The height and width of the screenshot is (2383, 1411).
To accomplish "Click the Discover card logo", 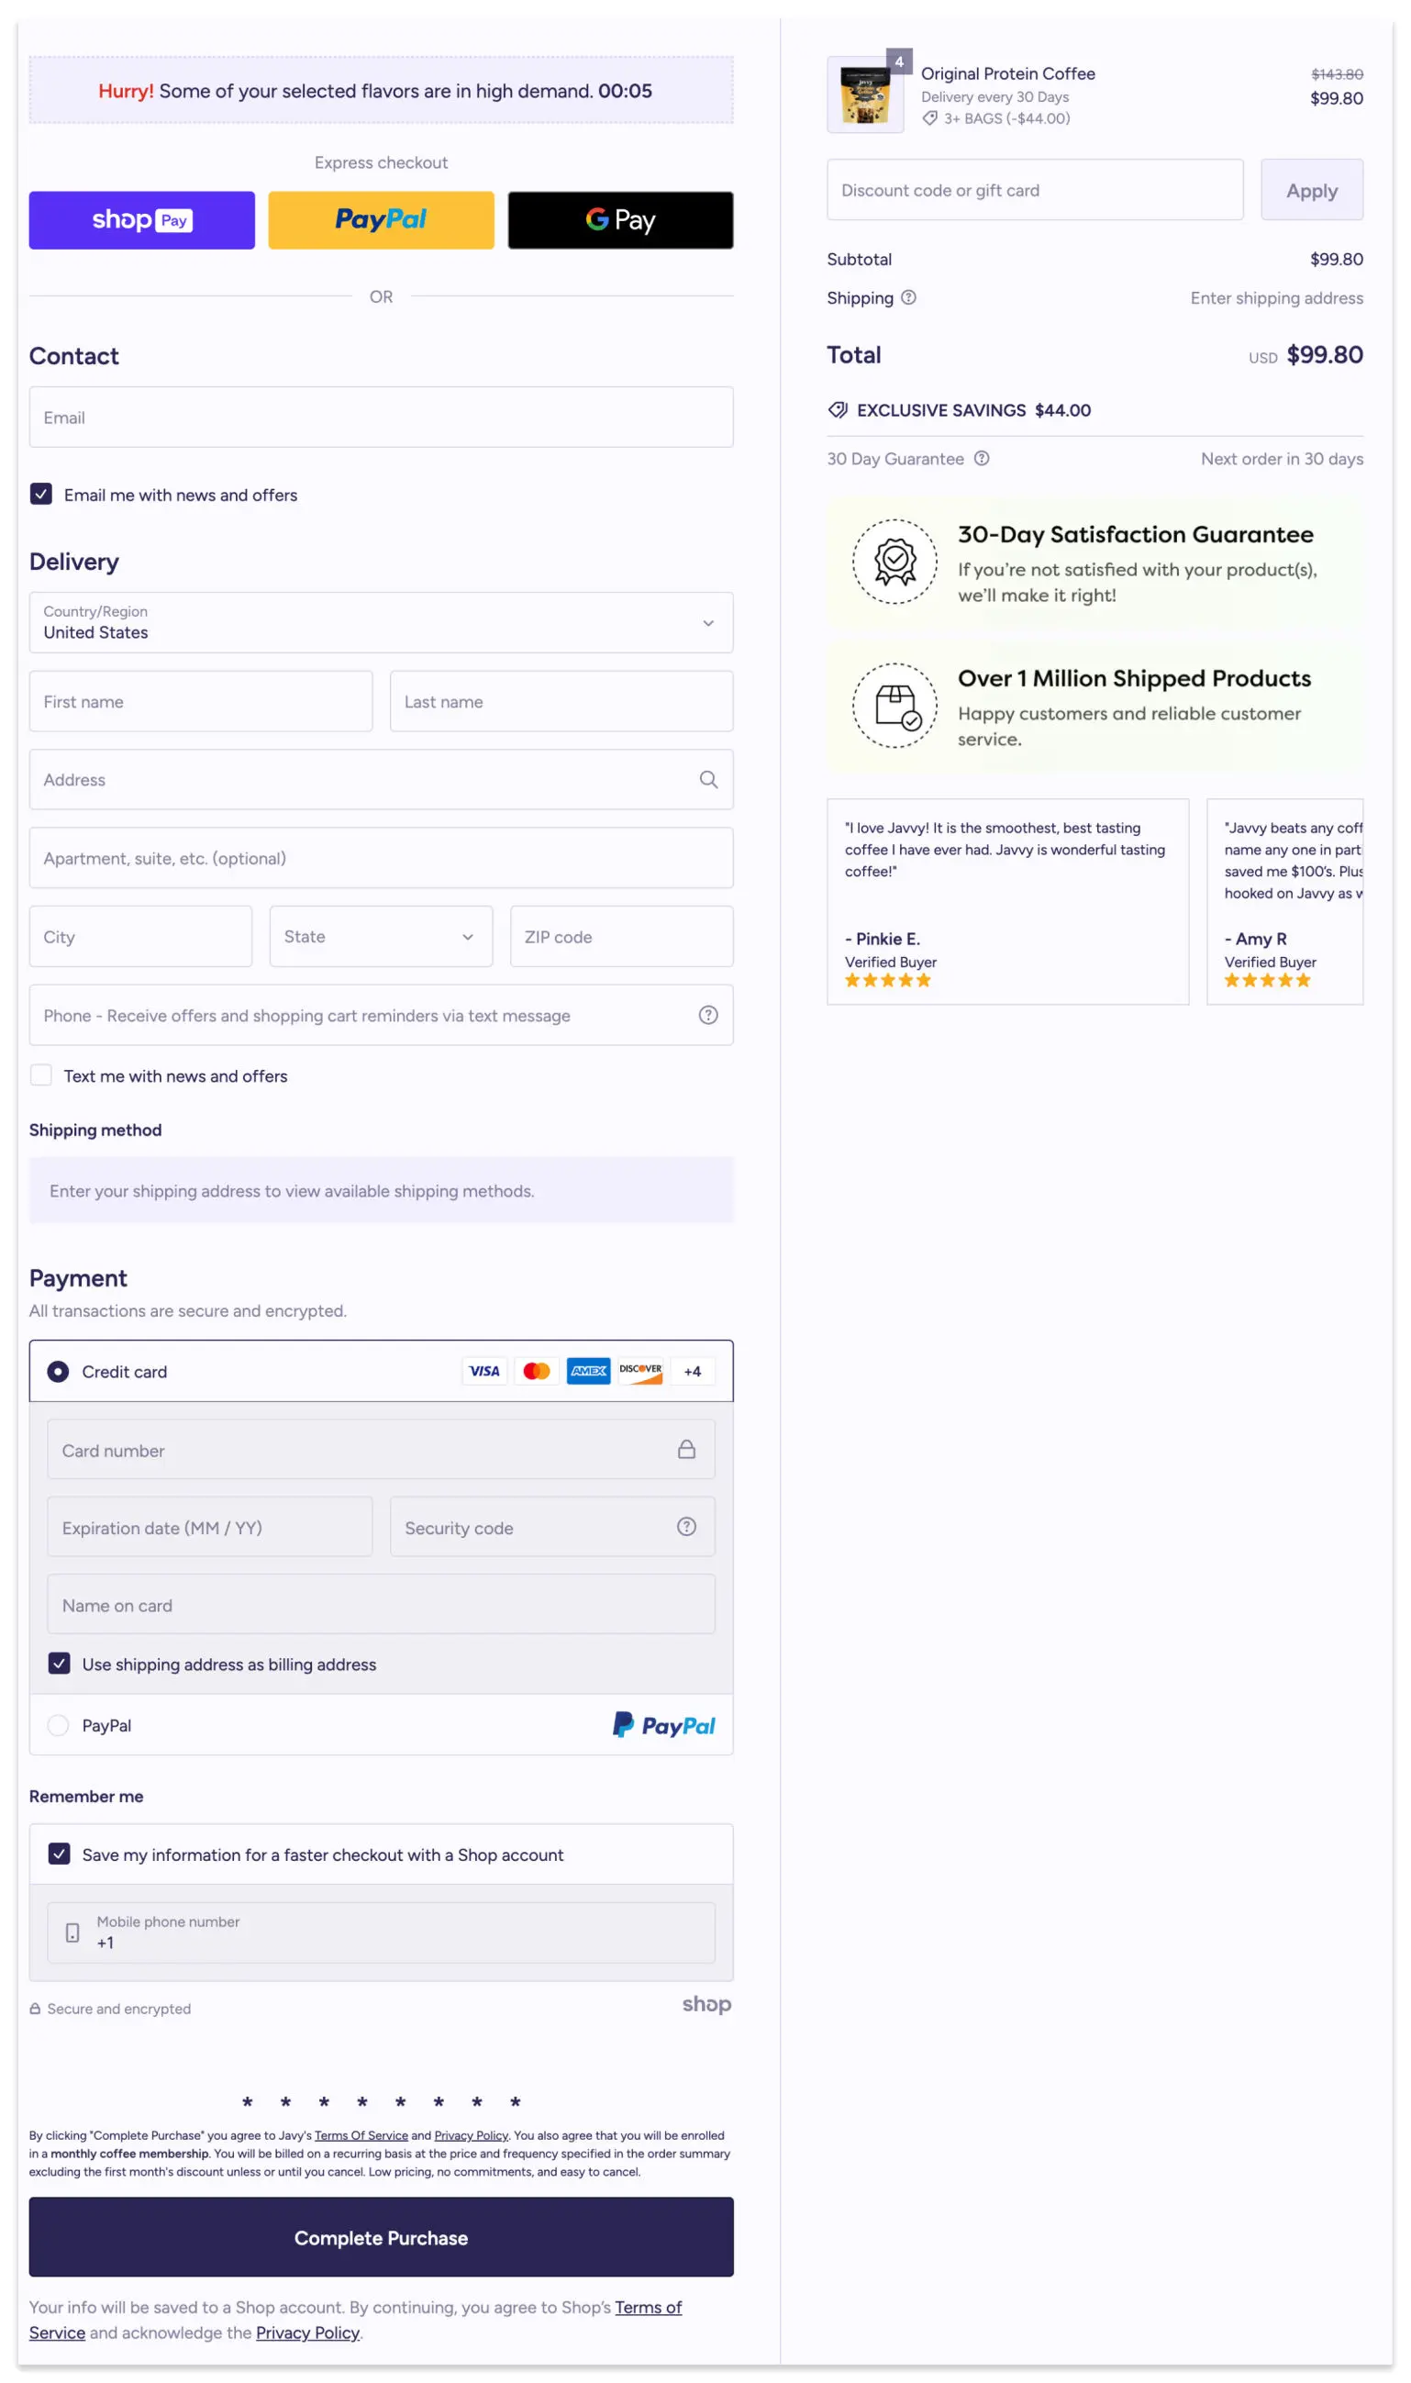I will coord(641,1371).
